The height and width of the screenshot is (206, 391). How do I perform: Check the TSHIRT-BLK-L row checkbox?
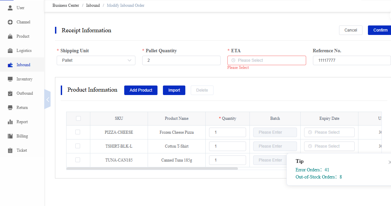click(x=78, y=146)
